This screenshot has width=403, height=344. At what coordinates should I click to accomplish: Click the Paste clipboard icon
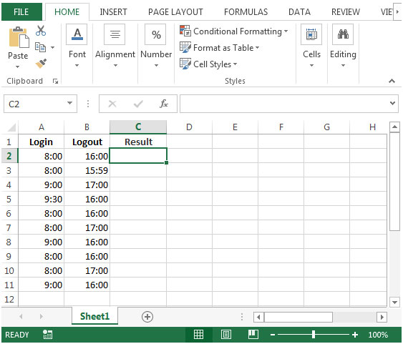[19, 37]
